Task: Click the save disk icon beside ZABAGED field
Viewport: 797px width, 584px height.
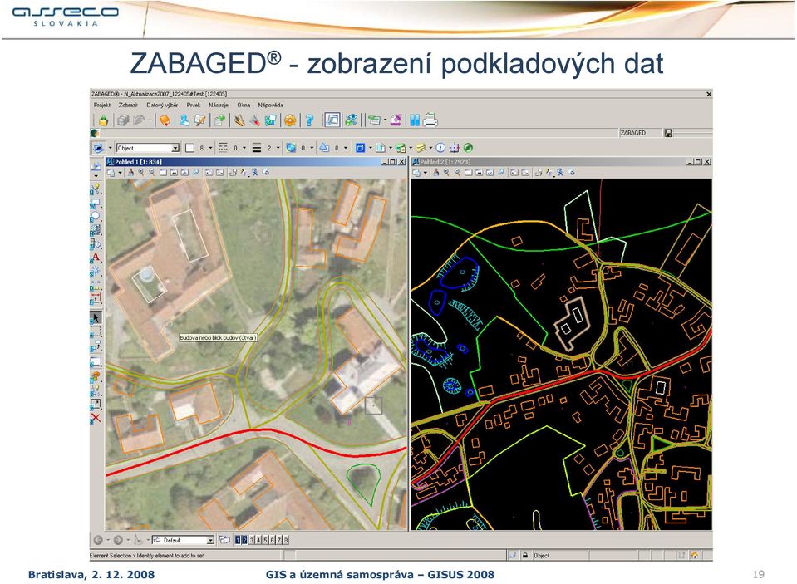Action: [x=668, y=133]
